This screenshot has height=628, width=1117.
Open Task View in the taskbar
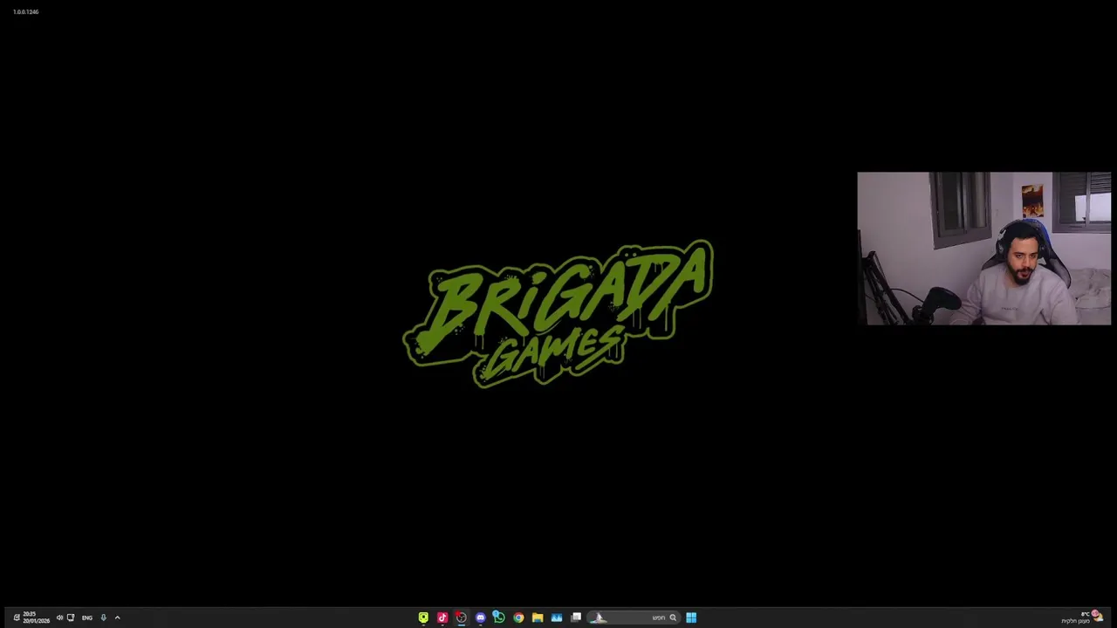(x=576, y=618)
